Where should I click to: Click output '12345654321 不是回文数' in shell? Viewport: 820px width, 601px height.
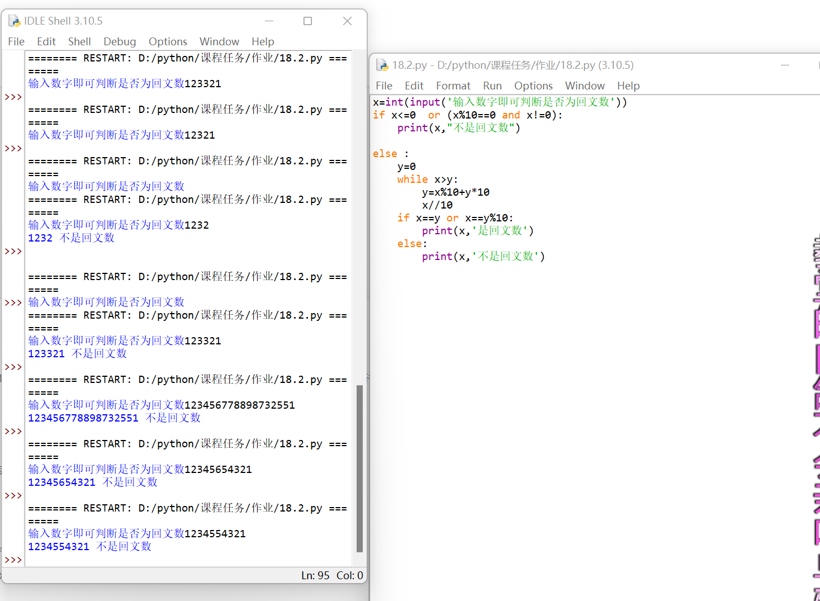93,482
